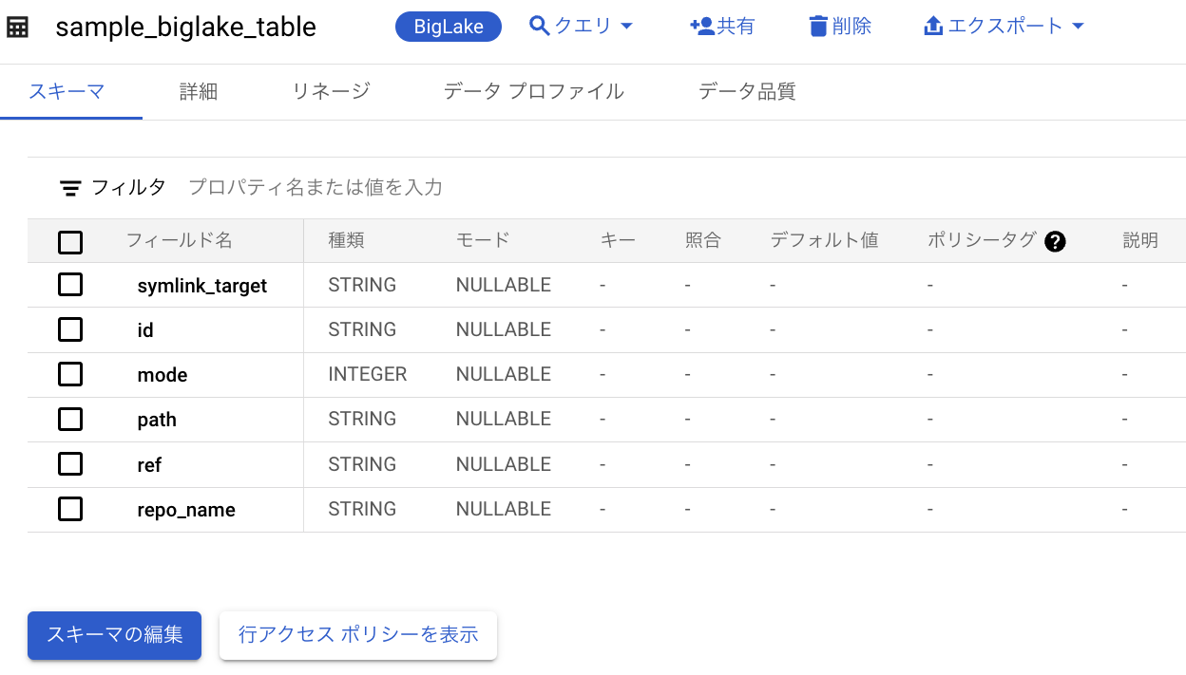Open the policy tag help question mark icon
Image resolution: width=1186 pixels, height=675 pixels.
1056,242
